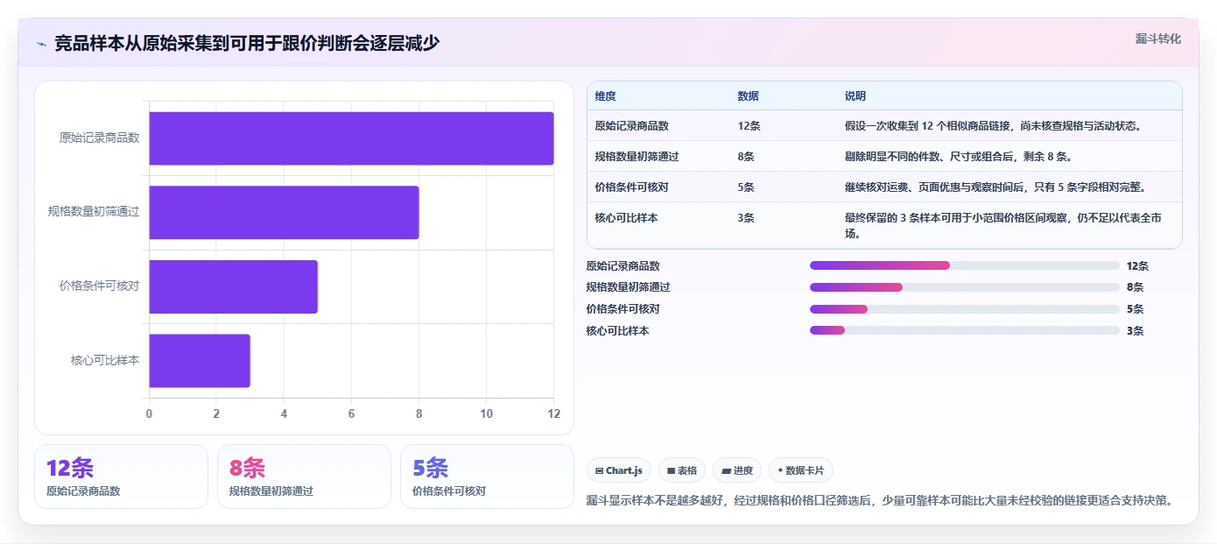Screen dimensions: 1217x544
Task: Click the footer note starting 漏斗显示样本
Action: pos(879,501)
